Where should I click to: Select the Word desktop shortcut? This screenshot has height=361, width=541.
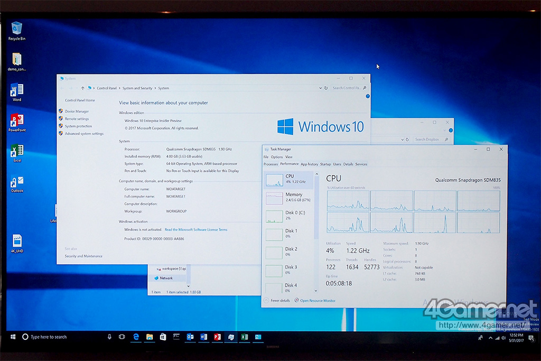pyautogui.click(x=16, y=92)
